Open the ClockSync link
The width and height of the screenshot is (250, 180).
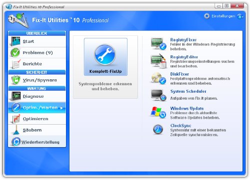[x=180, y=126]
